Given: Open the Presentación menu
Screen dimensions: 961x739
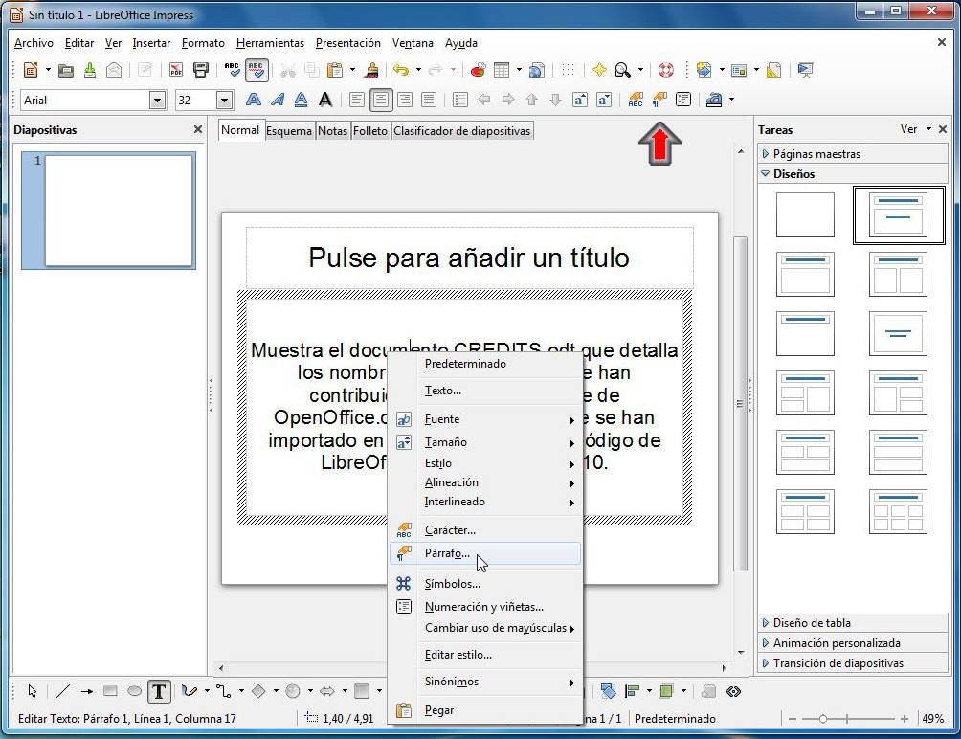Looking at the screenshot, I should [348, 43].
